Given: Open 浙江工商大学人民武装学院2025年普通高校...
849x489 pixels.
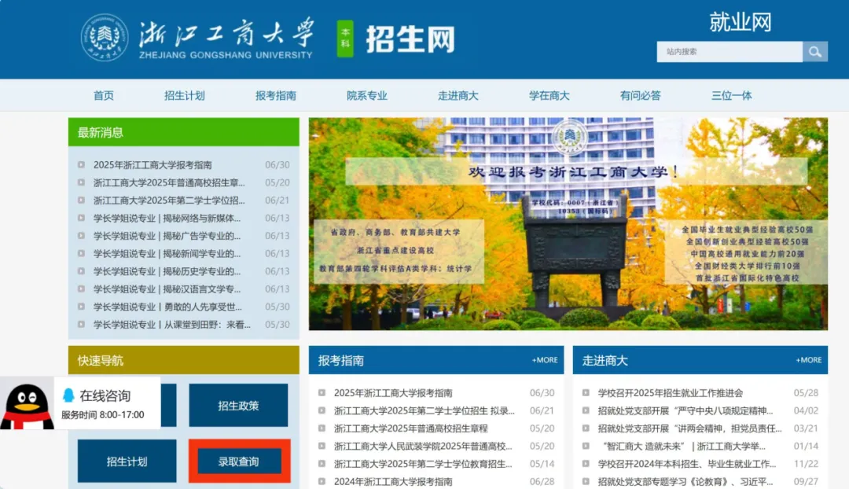Looking at the screenshot, I should (x=423, y=447).
